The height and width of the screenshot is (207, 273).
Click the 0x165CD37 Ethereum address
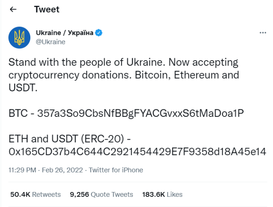(137, 152)
